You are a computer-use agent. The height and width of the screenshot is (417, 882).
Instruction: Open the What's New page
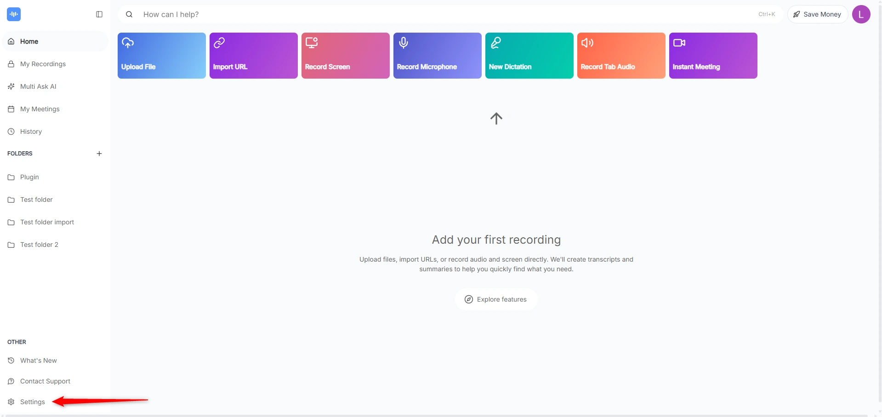pyautogui.click(x=39, y=360)
